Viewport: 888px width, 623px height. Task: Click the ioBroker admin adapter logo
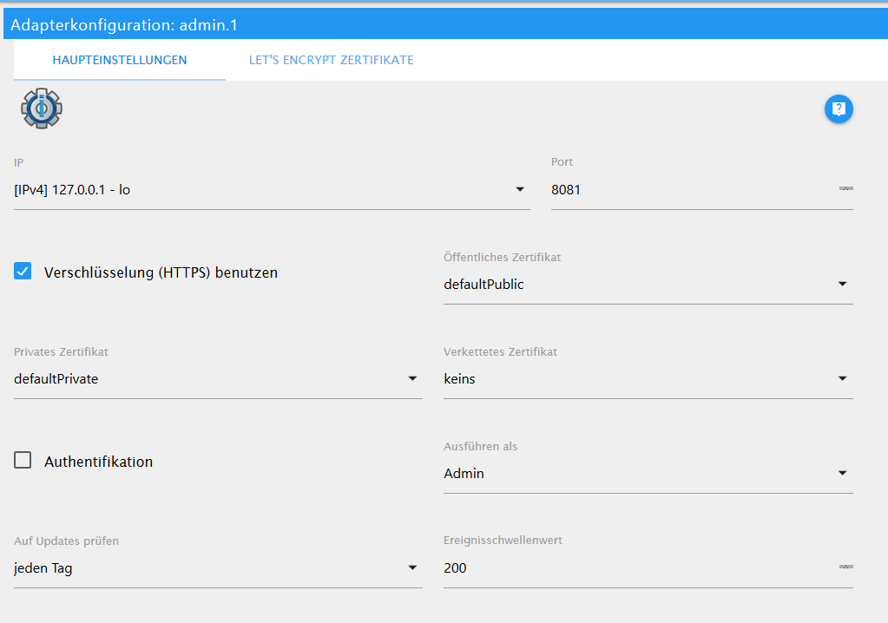(x=42, y=108)
